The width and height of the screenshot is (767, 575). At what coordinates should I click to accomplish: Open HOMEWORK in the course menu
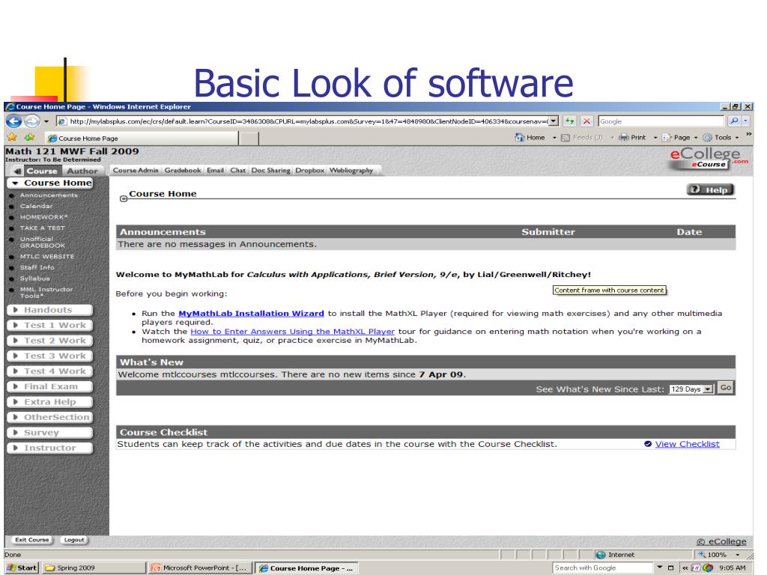coord(44,217)
